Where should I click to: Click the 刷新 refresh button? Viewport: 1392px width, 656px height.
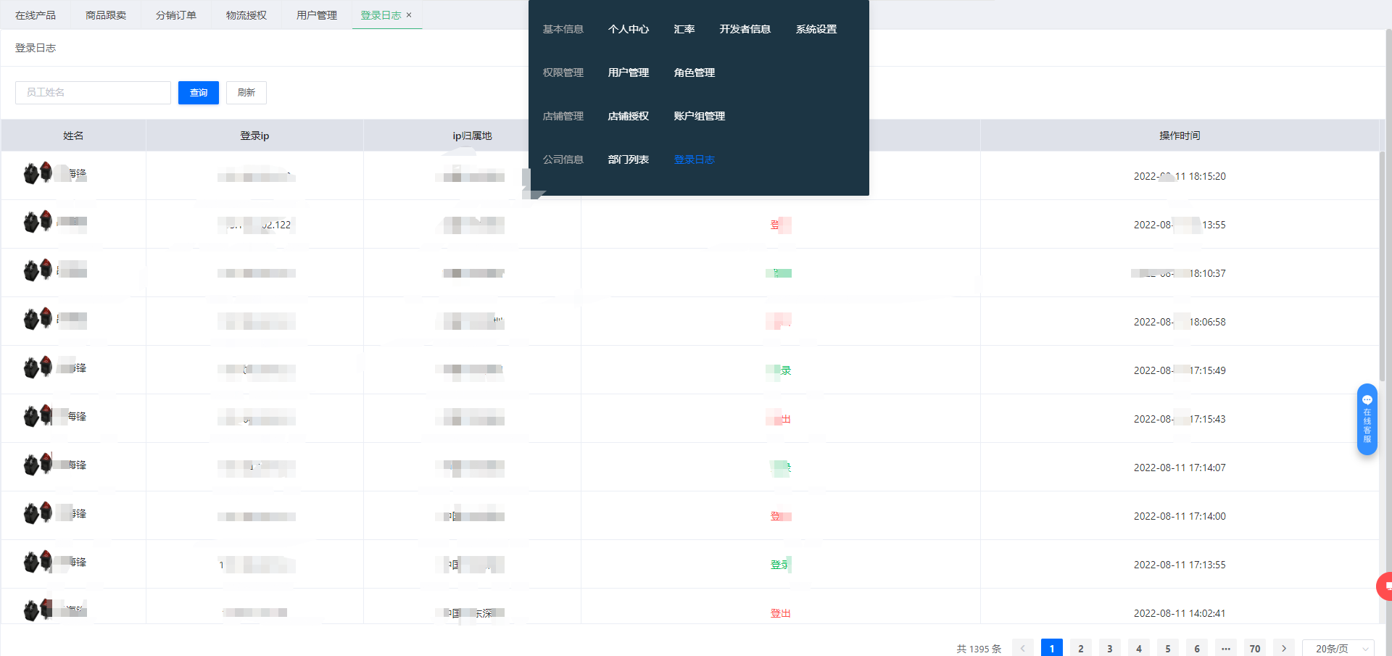pyautogui.click(x=246, y=93)
